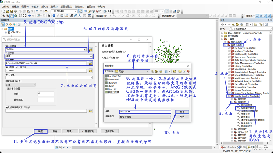Collapse the Spatial Analyst Tools.tbx node
Screen dimensions: 273x153
click(229, 96)
